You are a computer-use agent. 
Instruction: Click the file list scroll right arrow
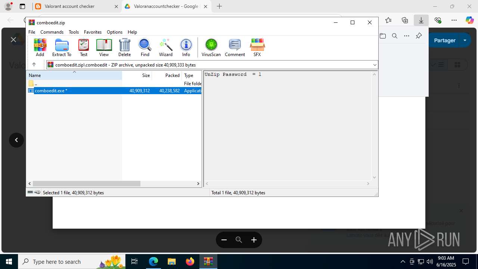(198, 183)
